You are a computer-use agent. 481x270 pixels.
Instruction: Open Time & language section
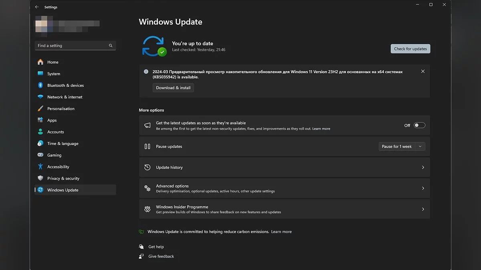tap(63, 144)
